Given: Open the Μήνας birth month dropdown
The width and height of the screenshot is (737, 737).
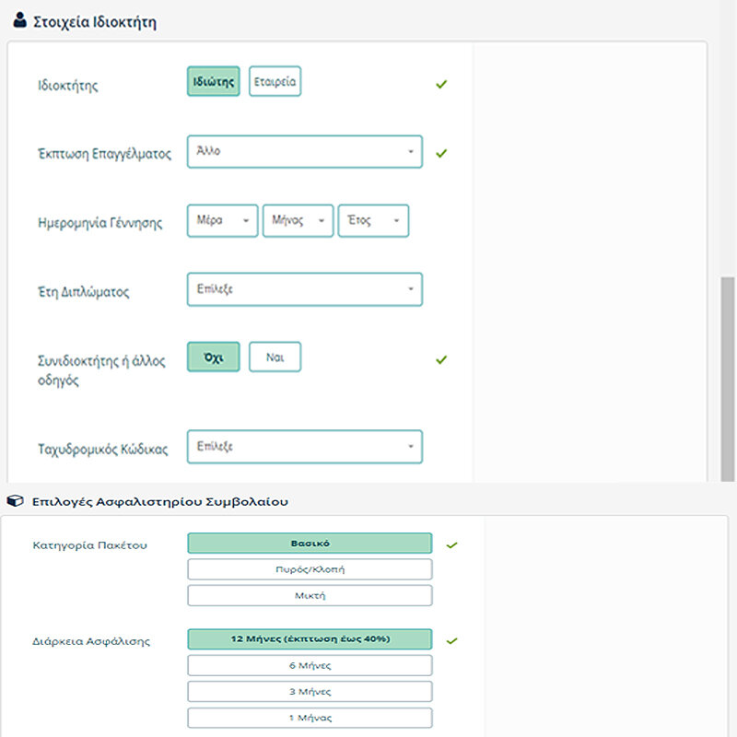Looking at the screenshot, I should (x=298, y=221).
